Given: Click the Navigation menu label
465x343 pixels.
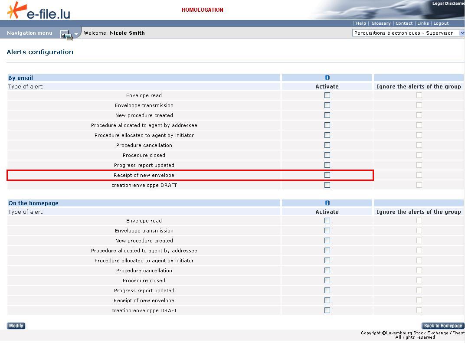Looking at the screenshot, I should click(29, 33).
